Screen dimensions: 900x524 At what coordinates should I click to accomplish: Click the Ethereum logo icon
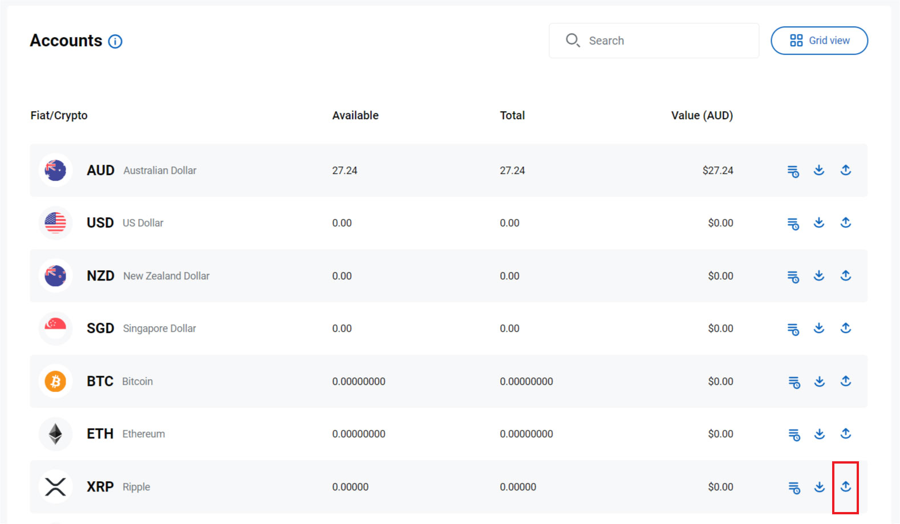(55, 434)
